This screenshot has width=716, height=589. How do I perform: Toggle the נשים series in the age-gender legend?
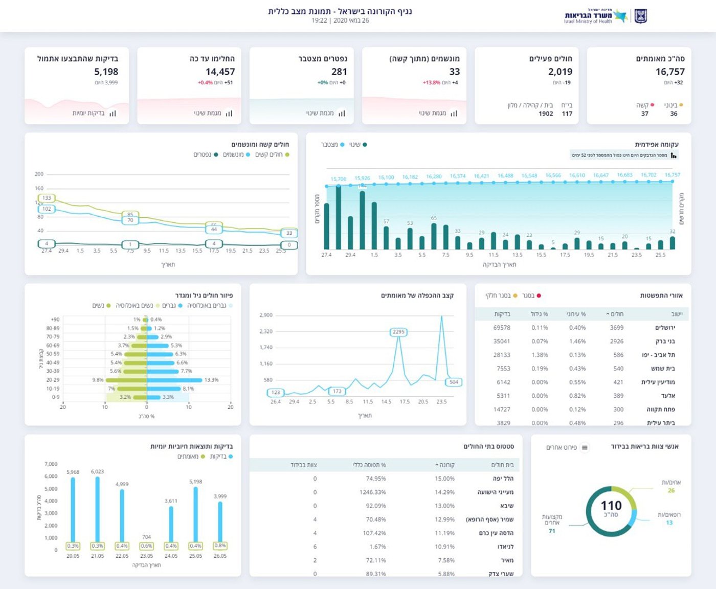[x=101, y=306]
